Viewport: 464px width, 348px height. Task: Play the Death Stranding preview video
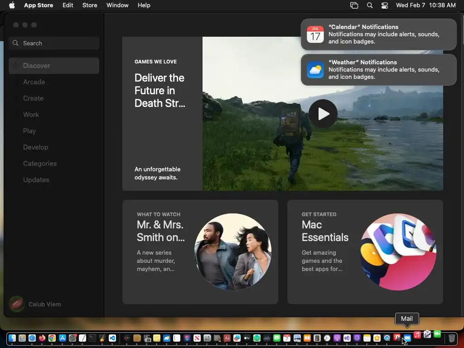click(323, 114)
